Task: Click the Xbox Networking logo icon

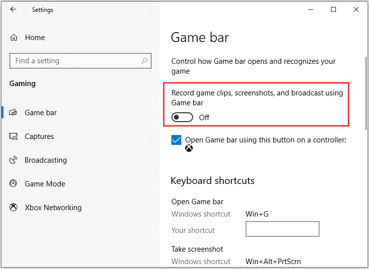Action: [13, 207]
